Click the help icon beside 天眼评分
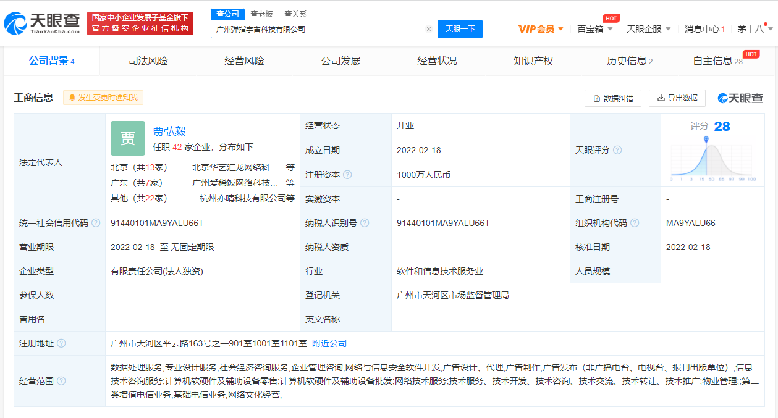 pyautogui.click(x=617, y=150)
